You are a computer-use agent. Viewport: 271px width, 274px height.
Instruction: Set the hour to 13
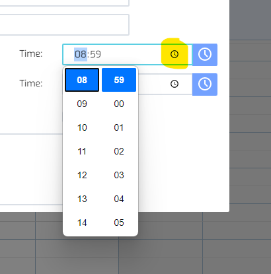pos(82,199)
